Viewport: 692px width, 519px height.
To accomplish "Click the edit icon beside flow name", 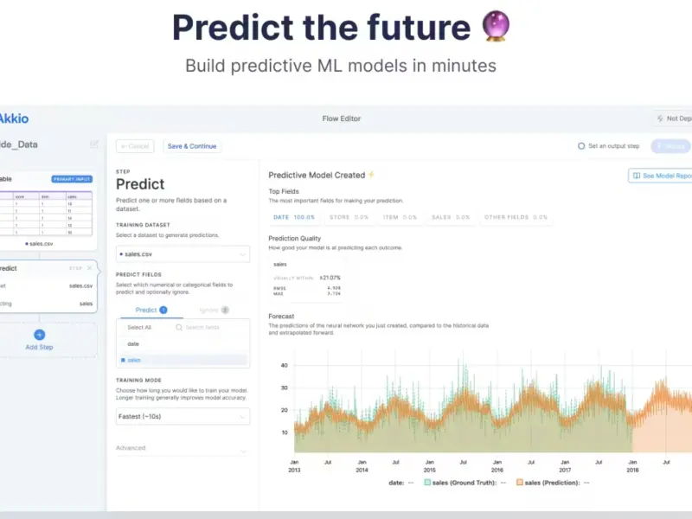I will pos(94,144).
